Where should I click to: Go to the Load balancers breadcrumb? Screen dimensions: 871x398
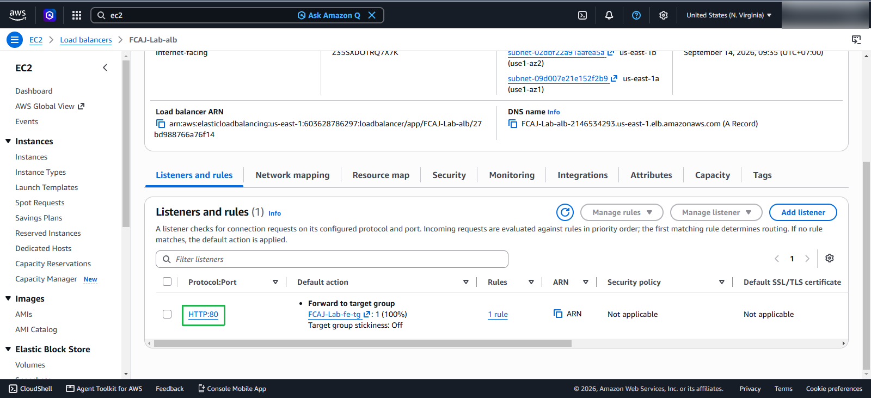pyautogui.click(x=86, y=40)
